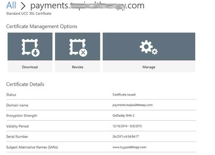Click the manage gears icon
The height and width of the screenshot is (155, 215).
click(x=149, y=47)
